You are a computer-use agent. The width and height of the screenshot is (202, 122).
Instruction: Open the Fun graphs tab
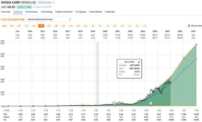tap(81, 12)
